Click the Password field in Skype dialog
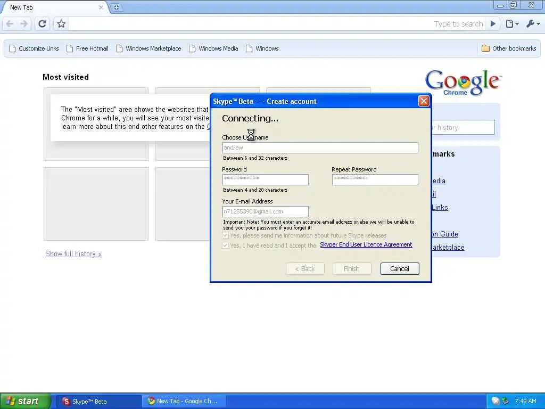 click(x=265, y=179)
